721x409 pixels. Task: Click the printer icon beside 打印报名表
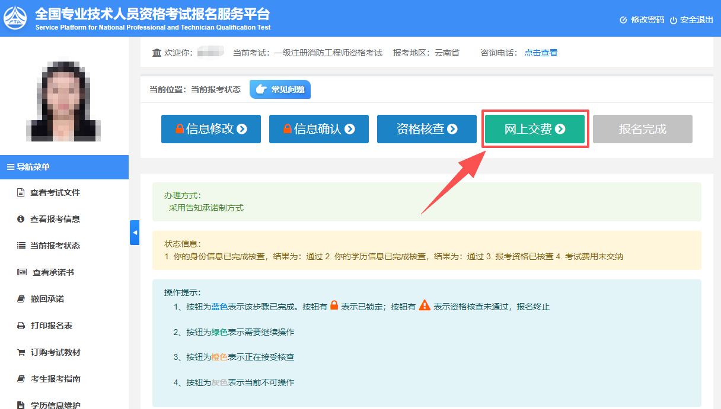pyautogui.click(x=21, y=326)
